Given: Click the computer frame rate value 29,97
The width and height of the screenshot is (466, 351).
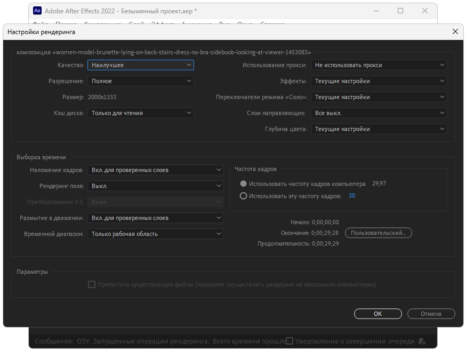Looking at the screenshot, I should 379,184.
